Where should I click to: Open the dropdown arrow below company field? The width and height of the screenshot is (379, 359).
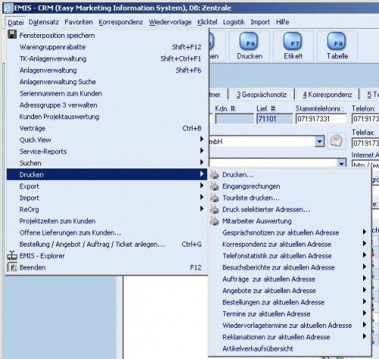341,163
